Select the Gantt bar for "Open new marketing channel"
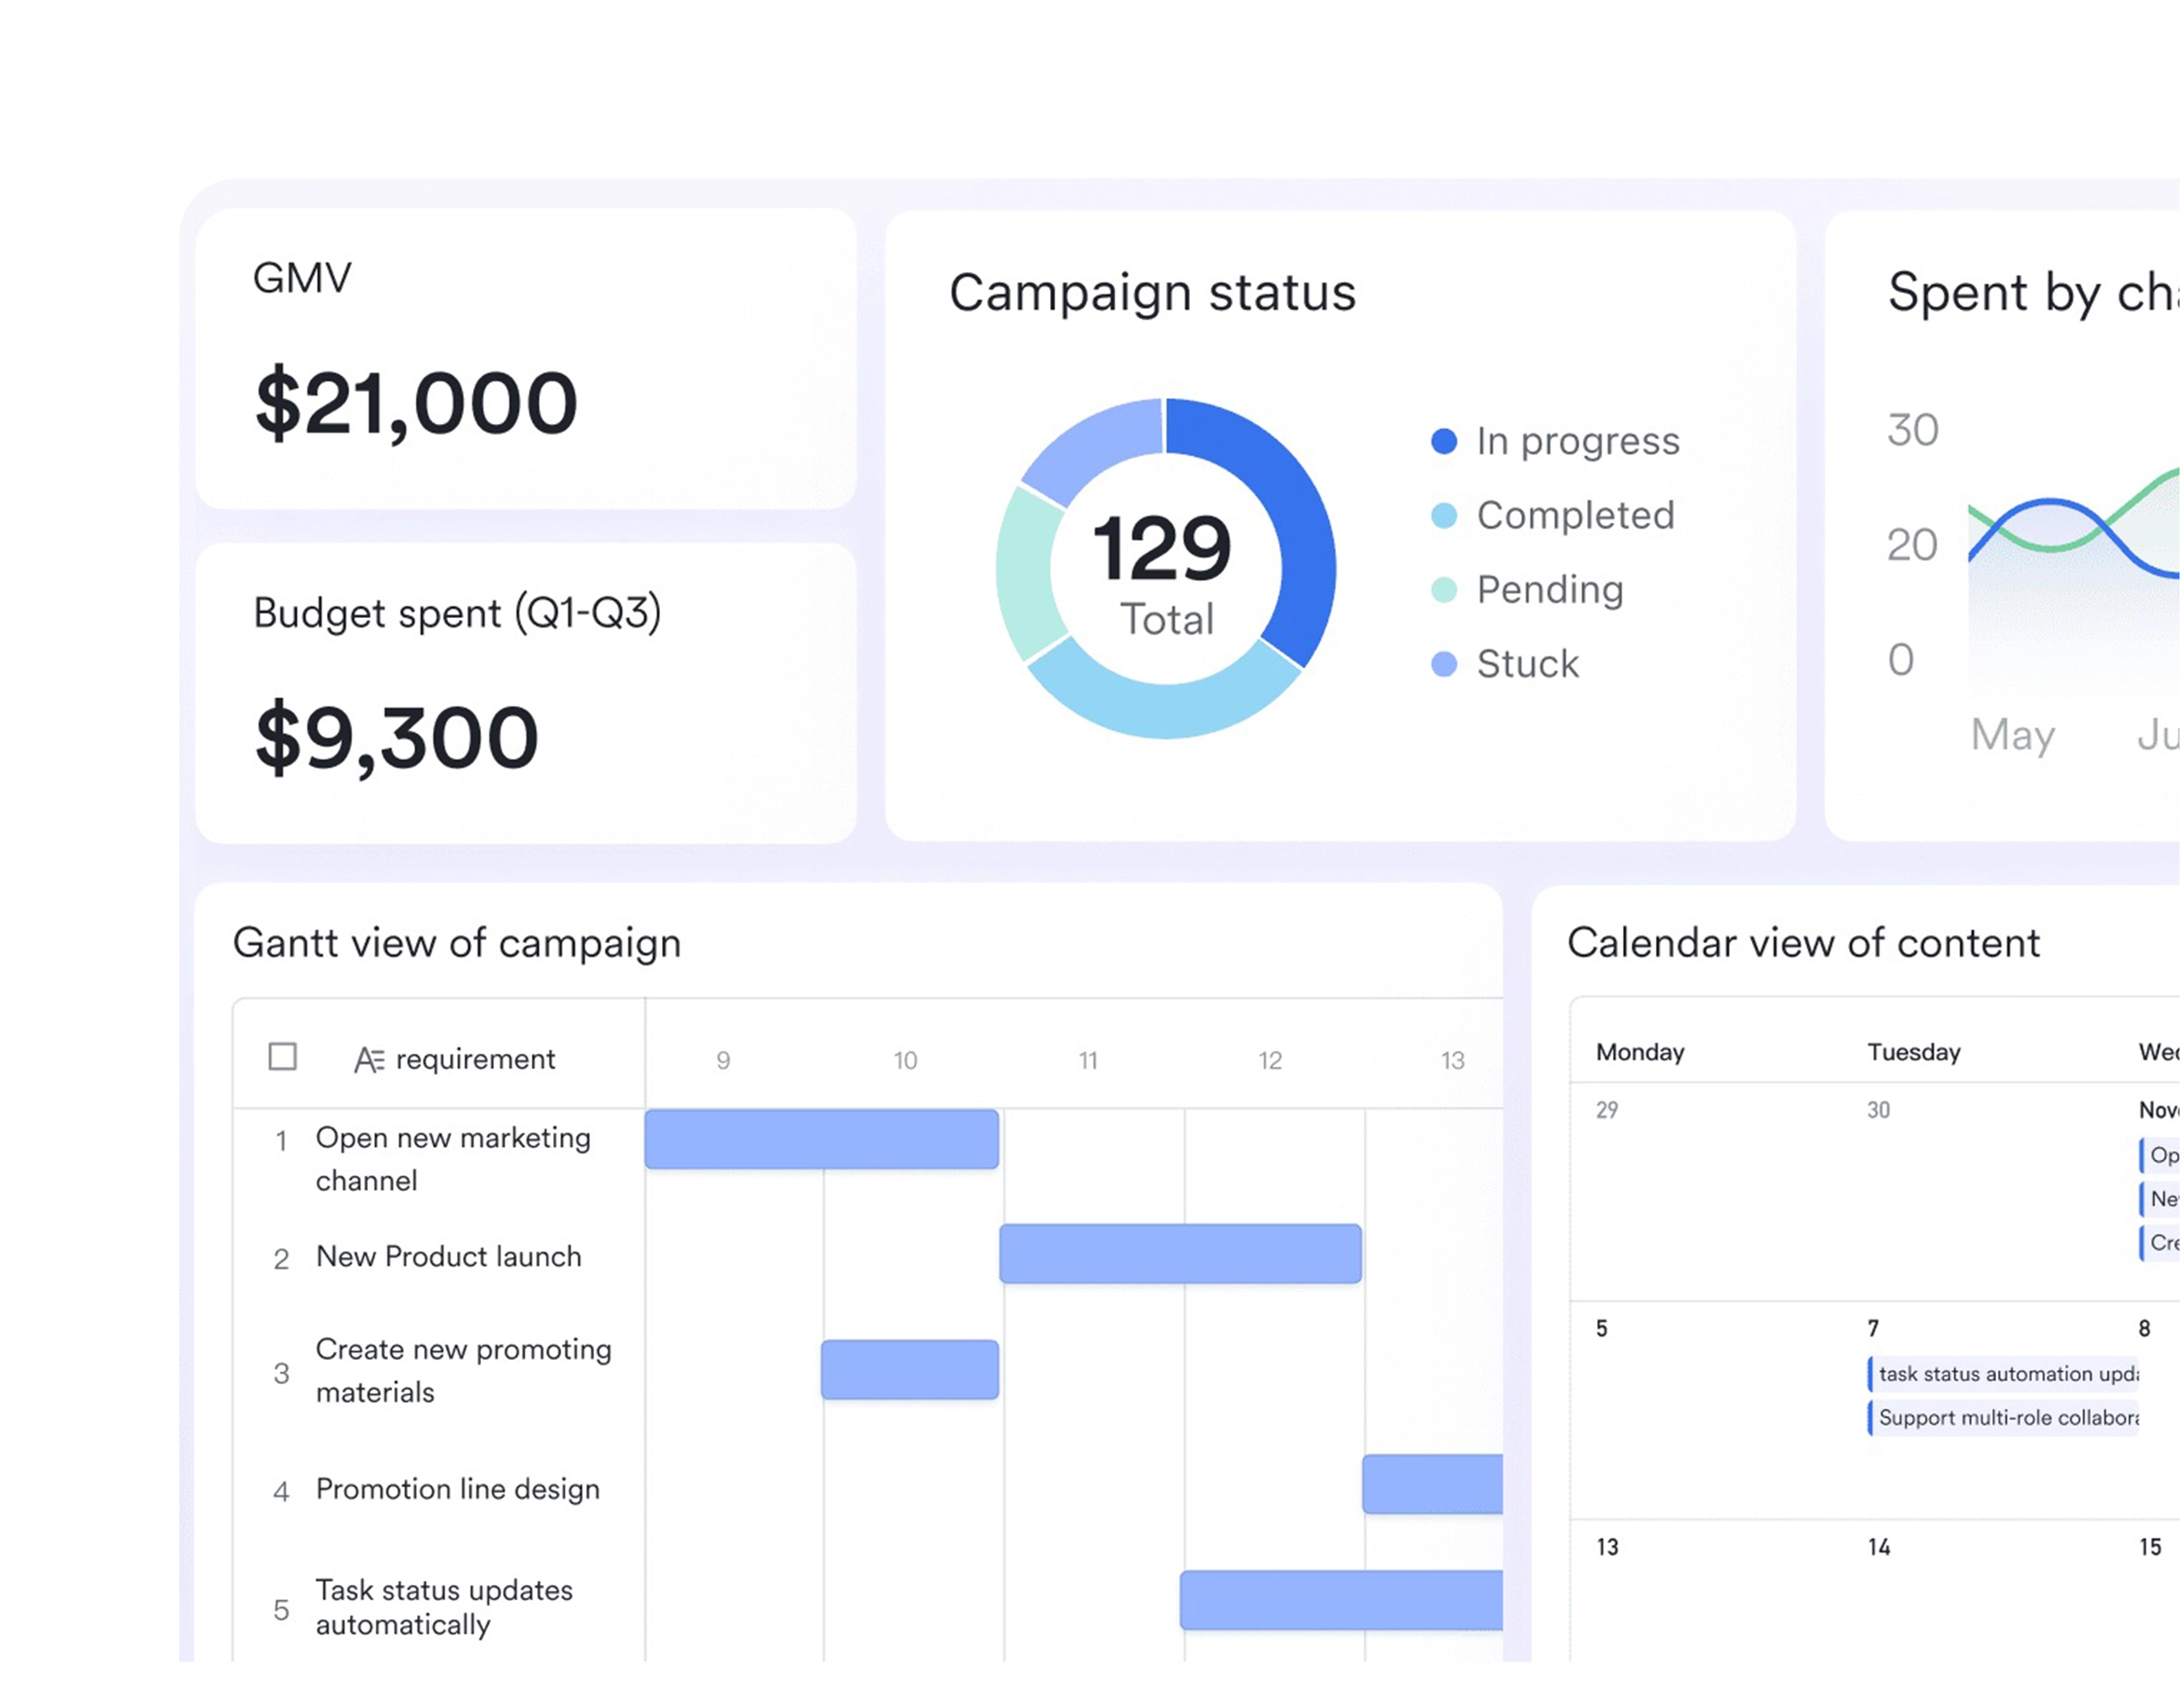The height and width of the screenshot is (1685, 2184). coord(820,1140)
